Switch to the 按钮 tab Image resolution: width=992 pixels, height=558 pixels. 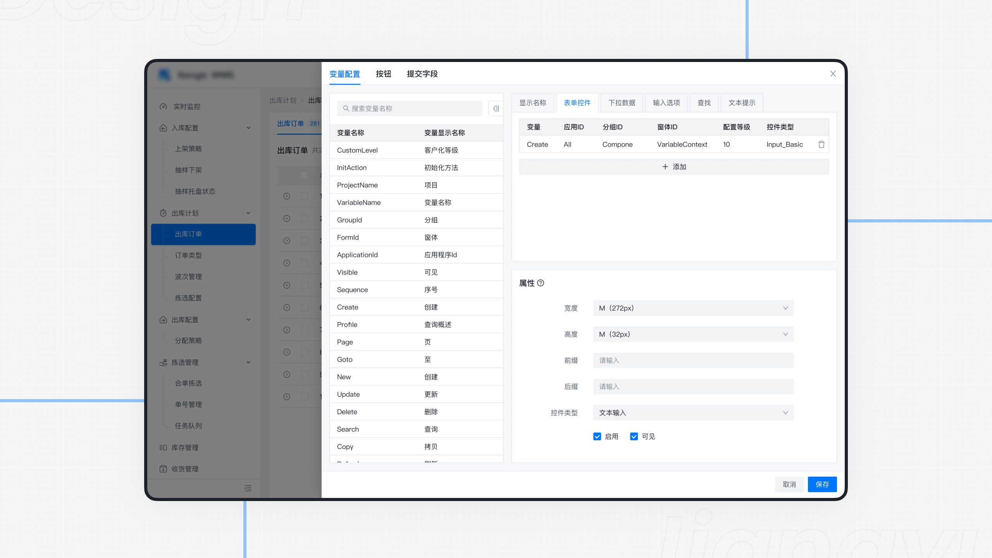384,74
